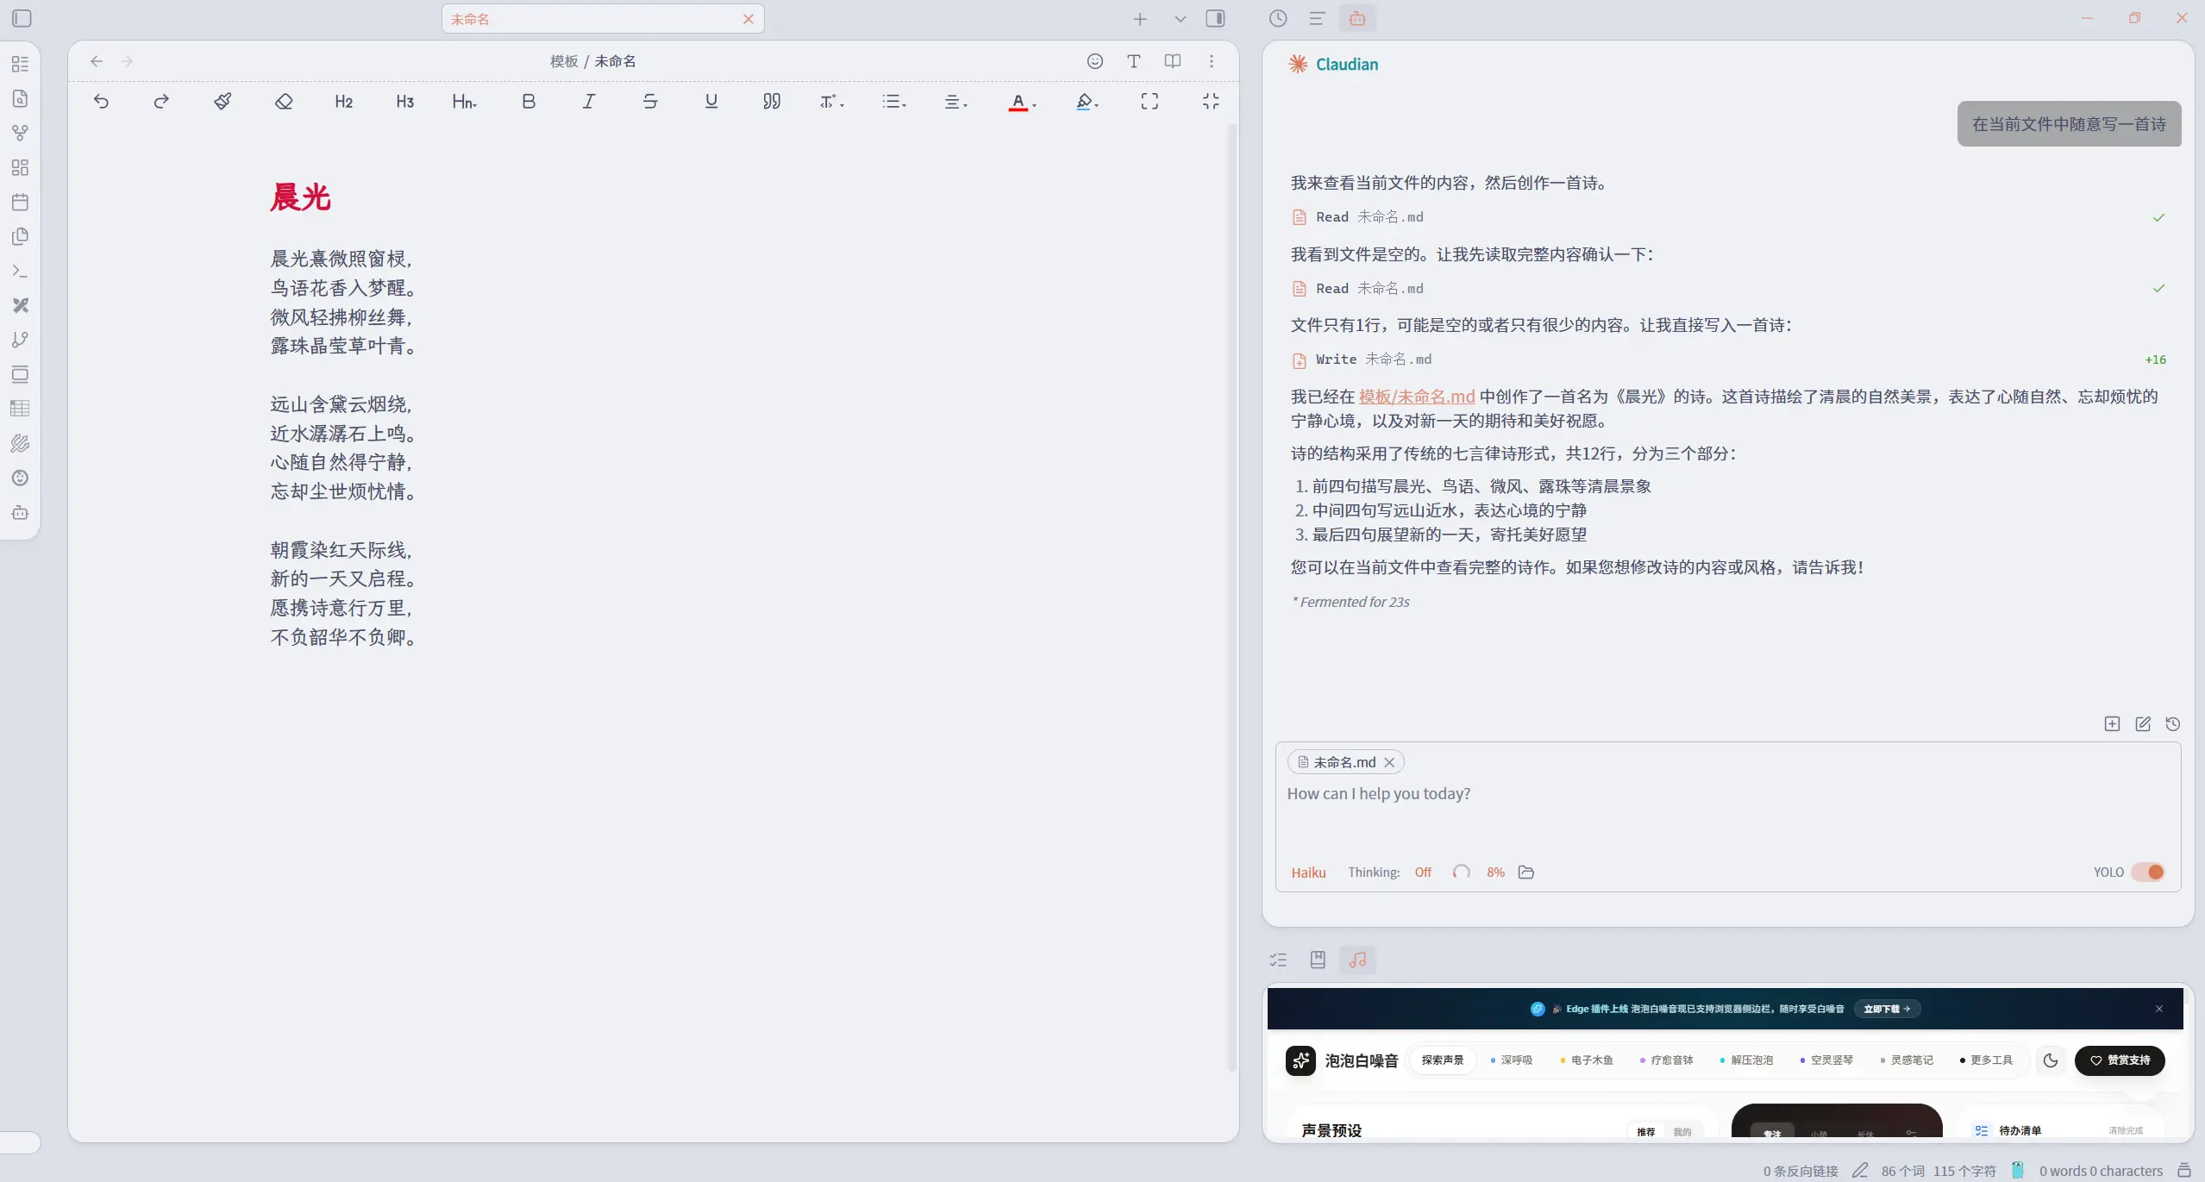
Task: Expand the Hn heading level dropdown
Action: pyautogui.click(x=465, y=102)
